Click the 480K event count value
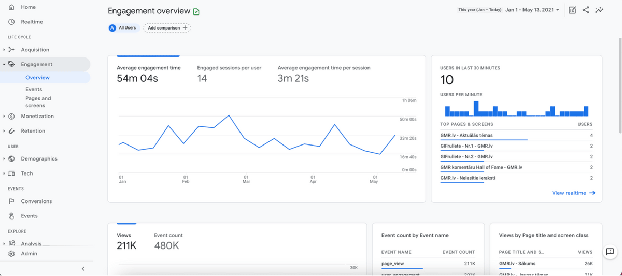The width and height of the screenshot is (622, 276). pyautogui.click(x=167, y=246)
